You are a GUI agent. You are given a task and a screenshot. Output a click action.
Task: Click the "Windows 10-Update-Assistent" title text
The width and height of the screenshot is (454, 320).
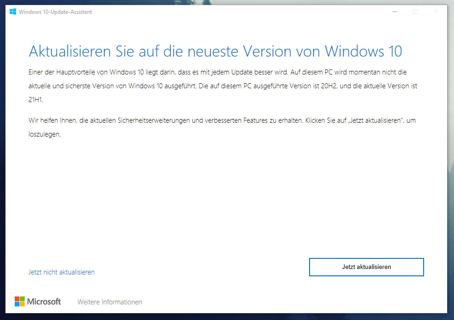[x=55, y=12]
